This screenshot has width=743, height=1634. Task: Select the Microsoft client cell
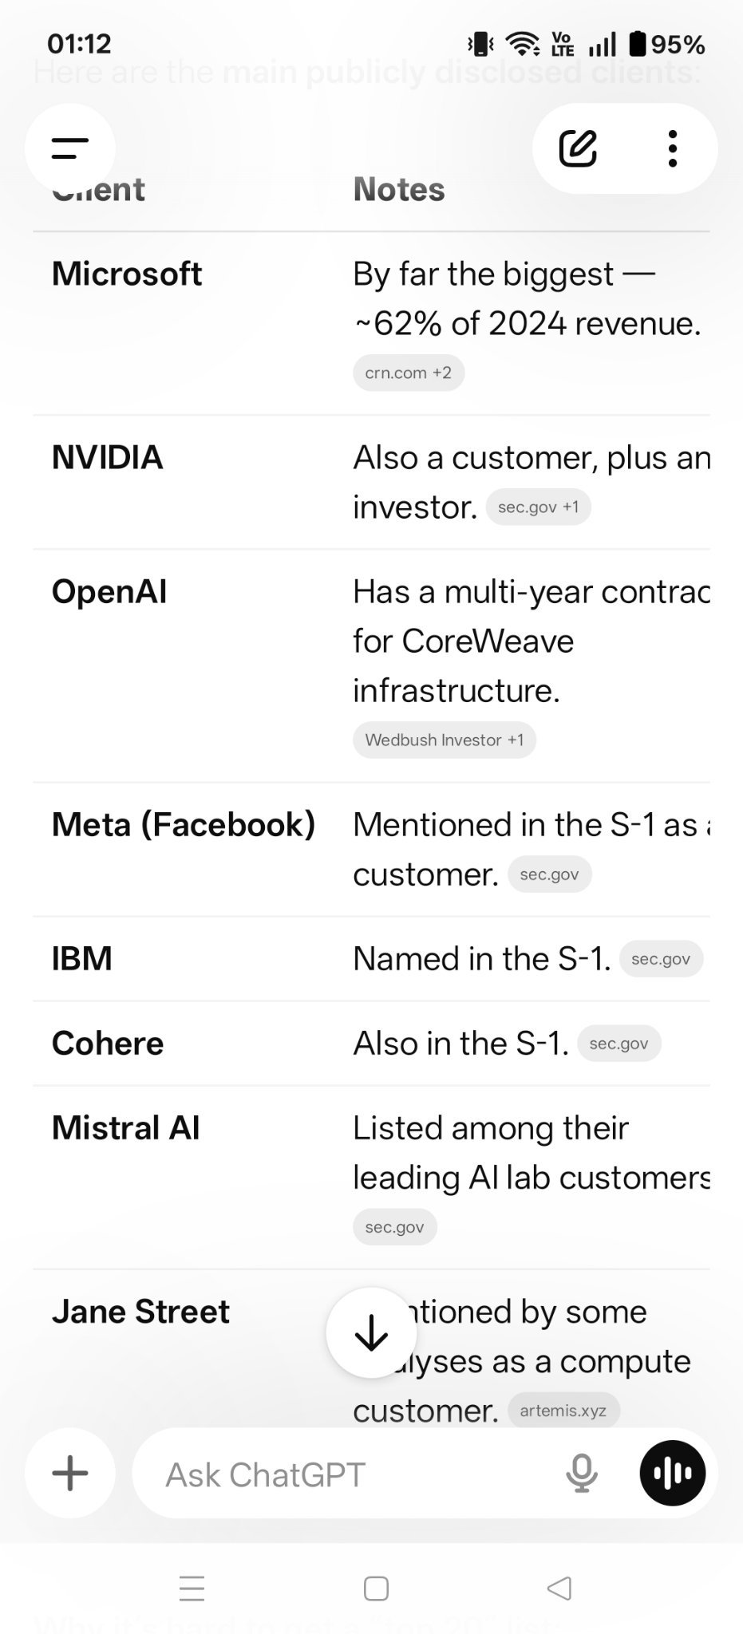[x=127, y=274]
